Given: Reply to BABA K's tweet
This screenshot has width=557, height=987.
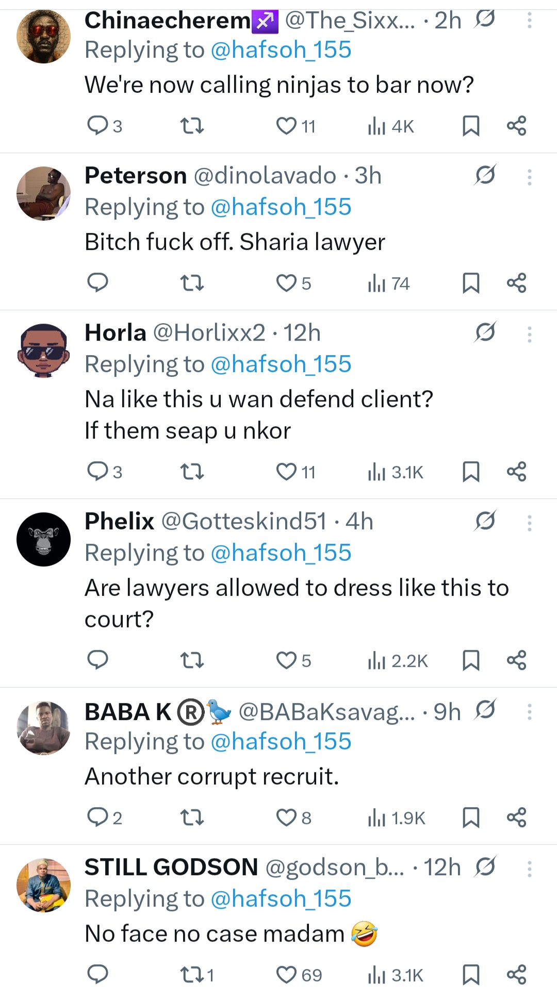Looking at the screenshot, I should point(97,817).
